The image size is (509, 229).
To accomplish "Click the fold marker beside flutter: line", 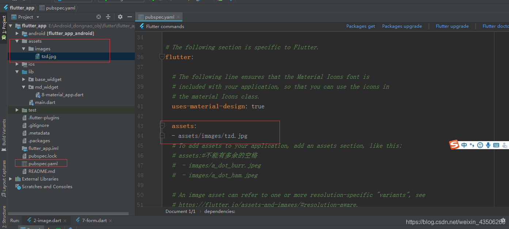I will click(162, 57).
